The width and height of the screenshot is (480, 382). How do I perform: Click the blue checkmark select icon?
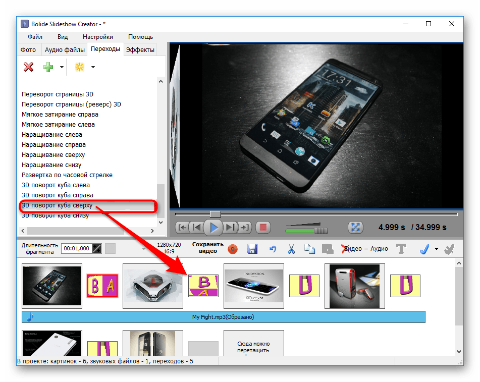[424, 249]
